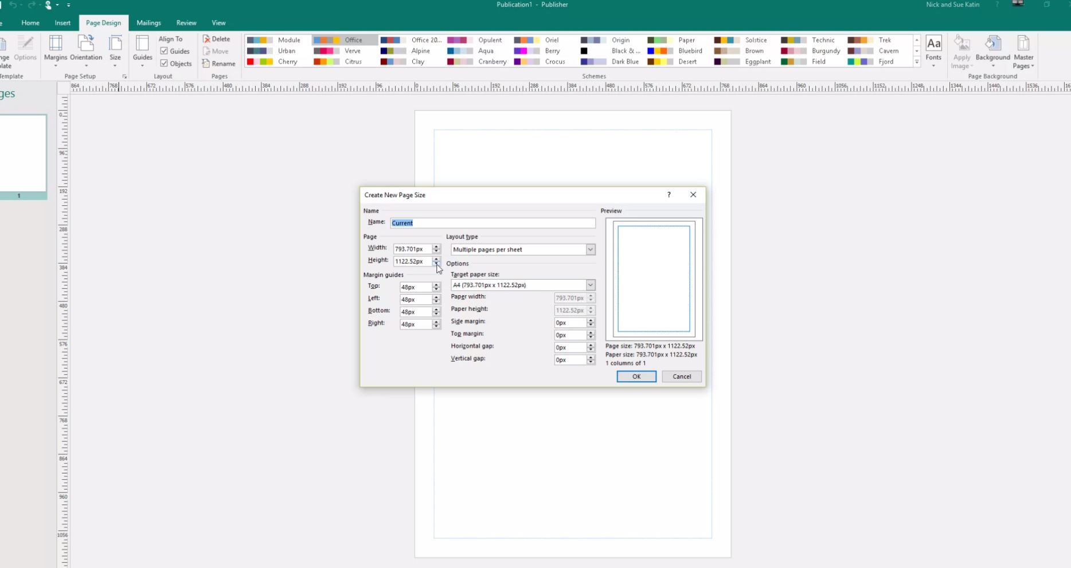Click the Delete page icon

[207, 39]
